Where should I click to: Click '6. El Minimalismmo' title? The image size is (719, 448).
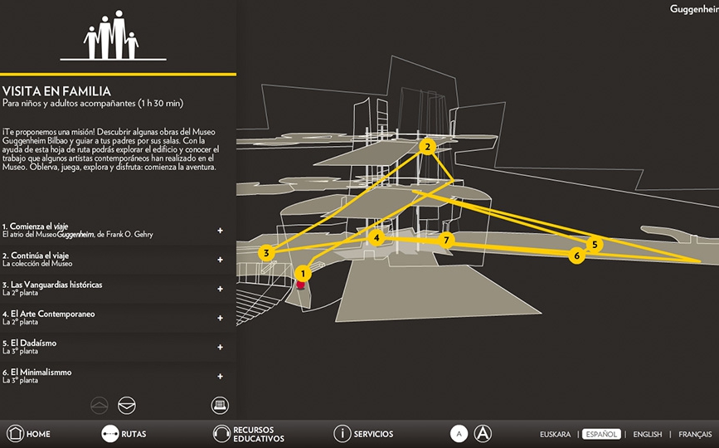coord(37,372)
